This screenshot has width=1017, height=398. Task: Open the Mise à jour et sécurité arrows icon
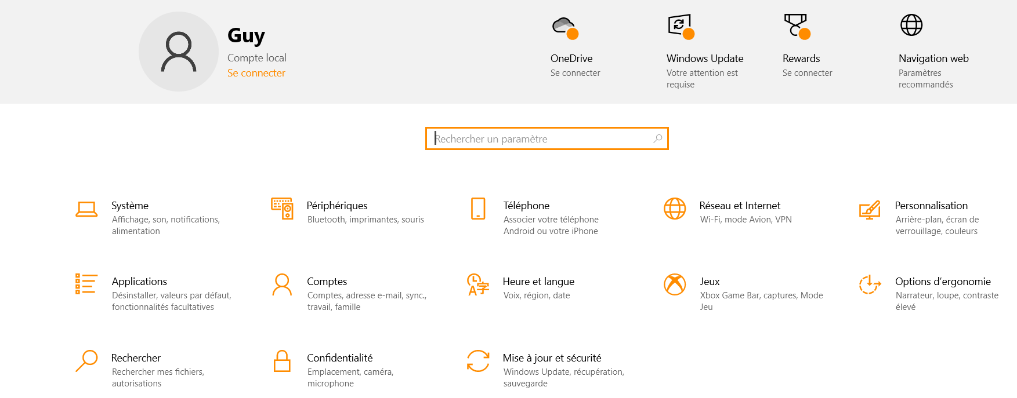(478, 360)
